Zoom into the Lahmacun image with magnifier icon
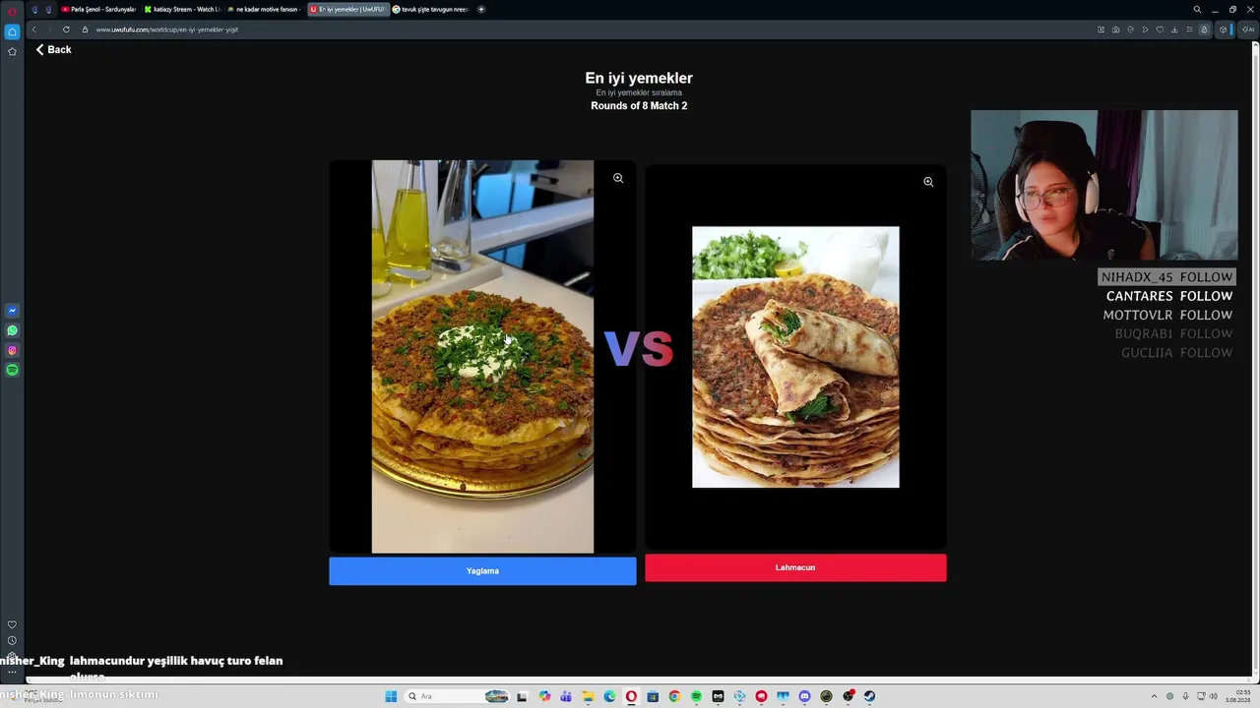Screen dimensions: 1260x708 (928, 182)
